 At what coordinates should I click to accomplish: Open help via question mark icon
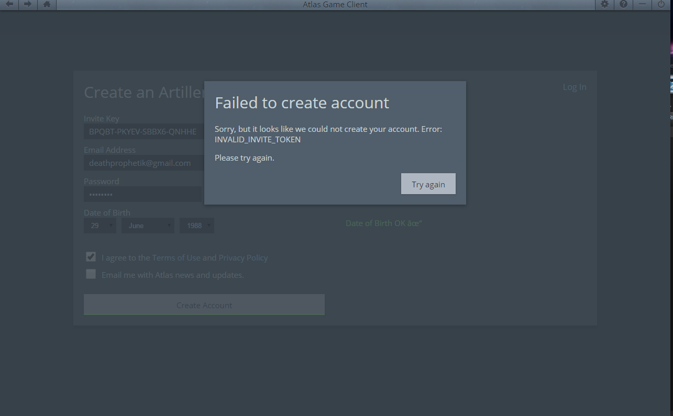623,4
